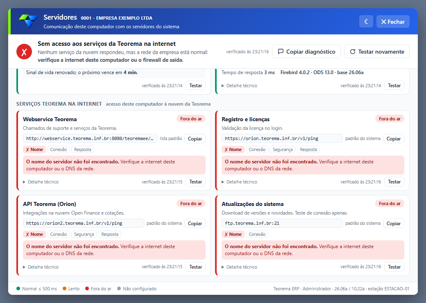This screenshot has height=303, width=426.
Task: Click the webservice.teorema.inf.br URL field
Action: [x=90, y=138]
